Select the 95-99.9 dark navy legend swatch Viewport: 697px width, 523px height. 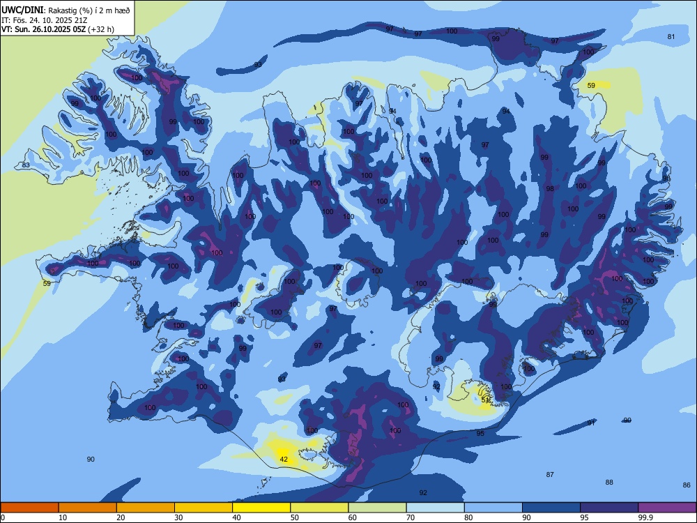tap(609, 508)
